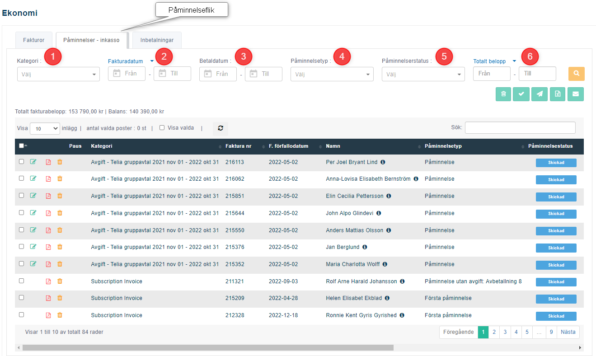Click Skickad status for invoice 212328
Image resolution: width=596 pixels, height=356 pixels.
click(x=556, y=316)
